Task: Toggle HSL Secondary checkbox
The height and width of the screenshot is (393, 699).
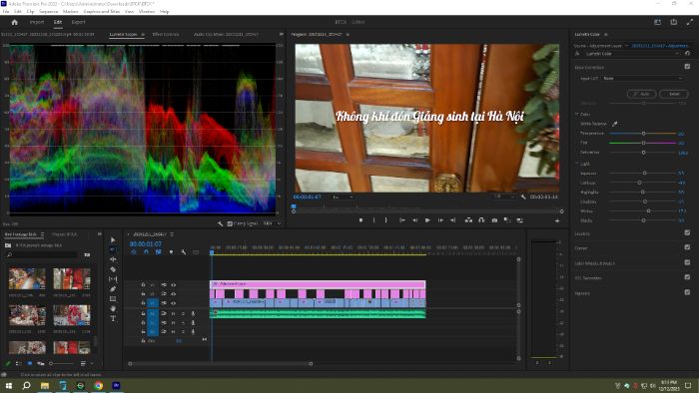Action: [687, 277]
